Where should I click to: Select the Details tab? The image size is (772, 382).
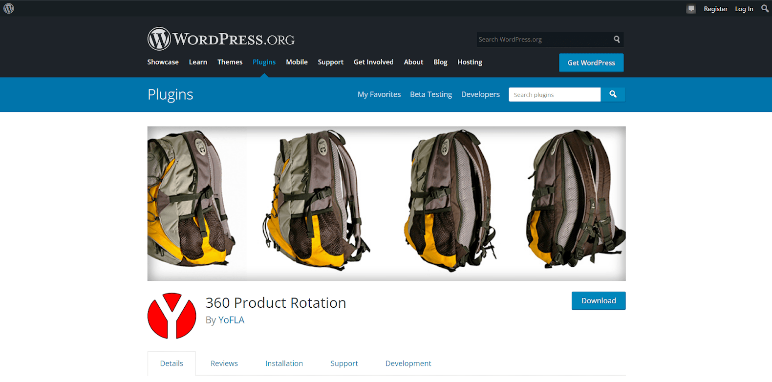coord(172,363)
